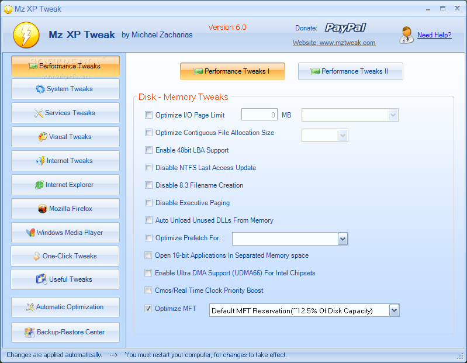
Task: Click the window resize grip in status bar
Action: 461,356
